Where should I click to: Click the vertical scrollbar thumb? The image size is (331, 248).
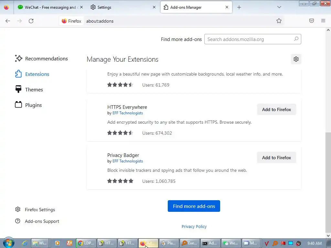click(x=328, y=182)
